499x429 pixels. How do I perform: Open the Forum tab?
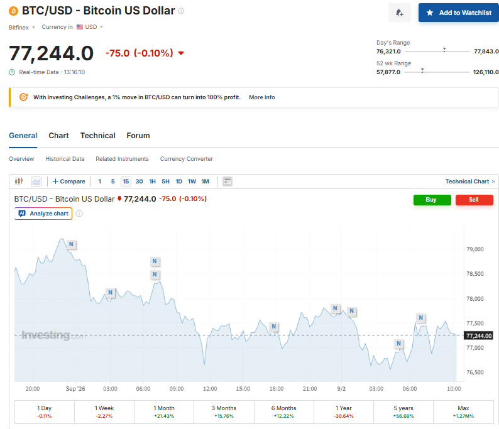point(138,136)
